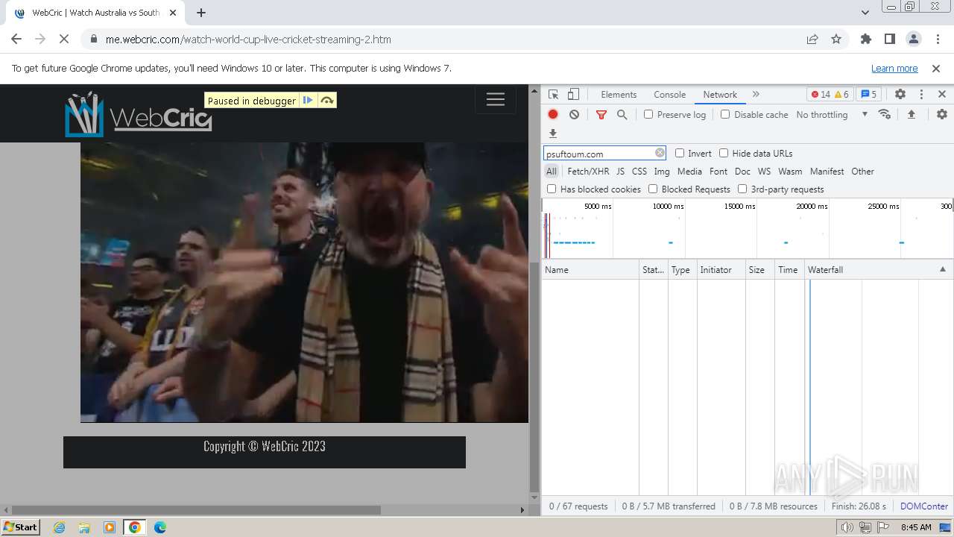The height and width of the screenshot is (537, 954).
Task: Check Has blocked cookies checkbox
Action: pos(552,189)
